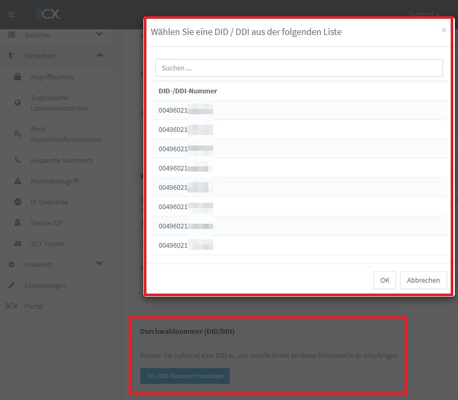Open the Support dropdown menu
458x400 pixels.
click(x=424, y=14)
